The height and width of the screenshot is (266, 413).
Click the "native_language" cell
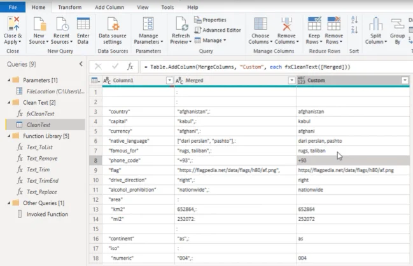138,141
